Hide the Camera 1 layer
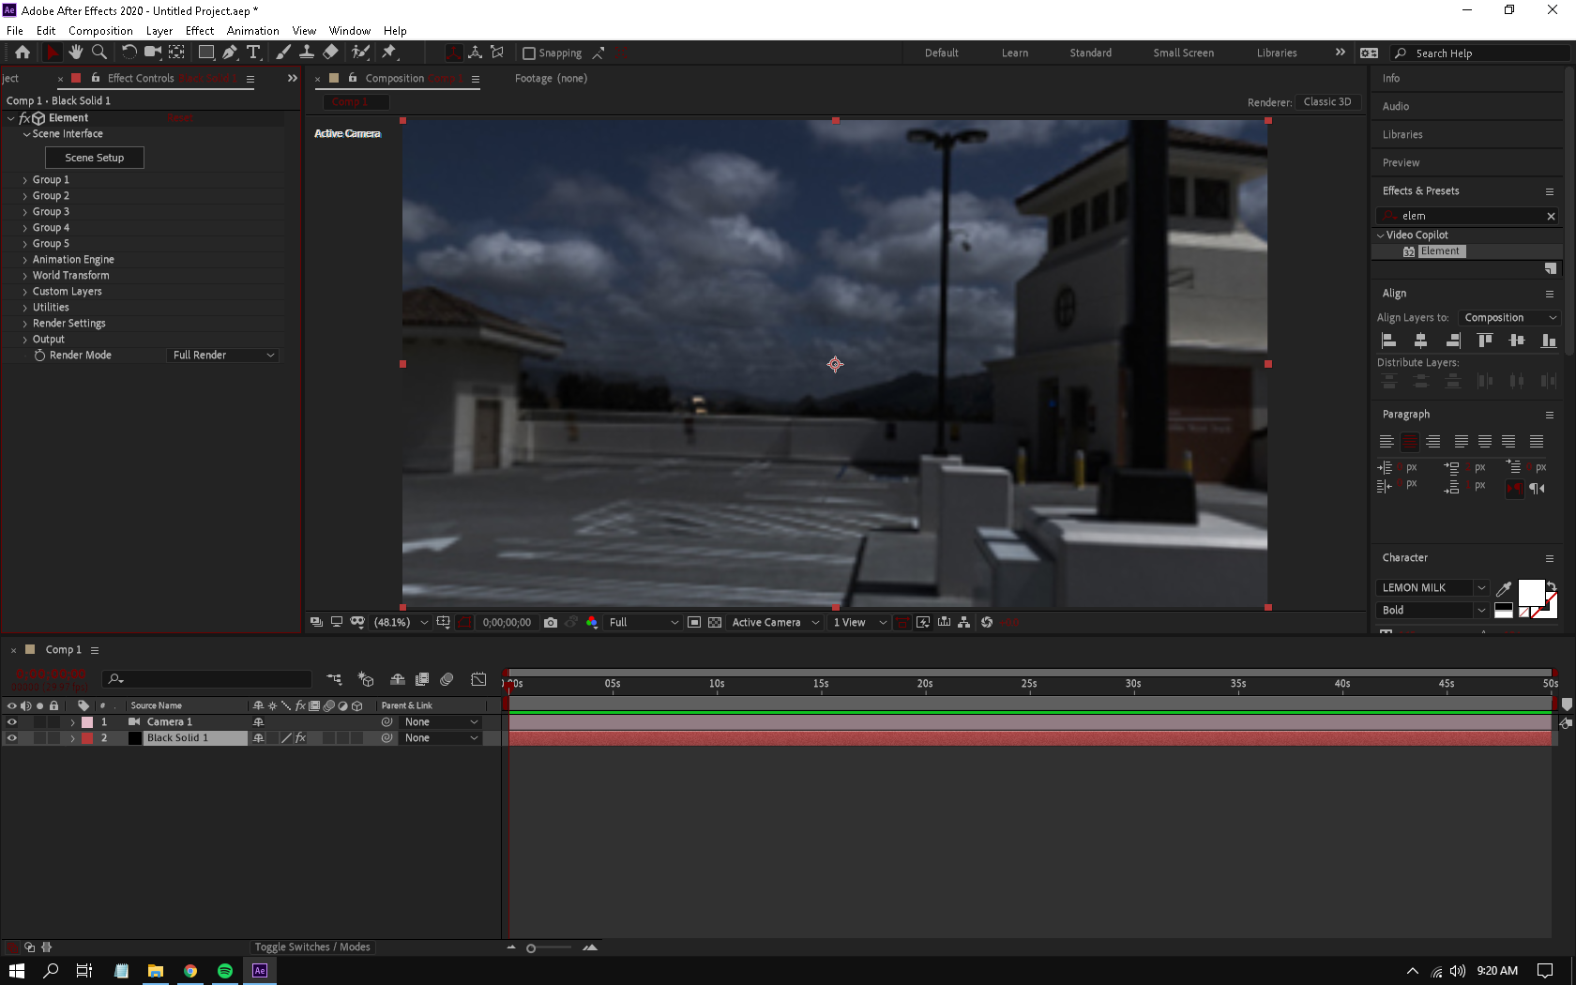 tap(12, 721)
